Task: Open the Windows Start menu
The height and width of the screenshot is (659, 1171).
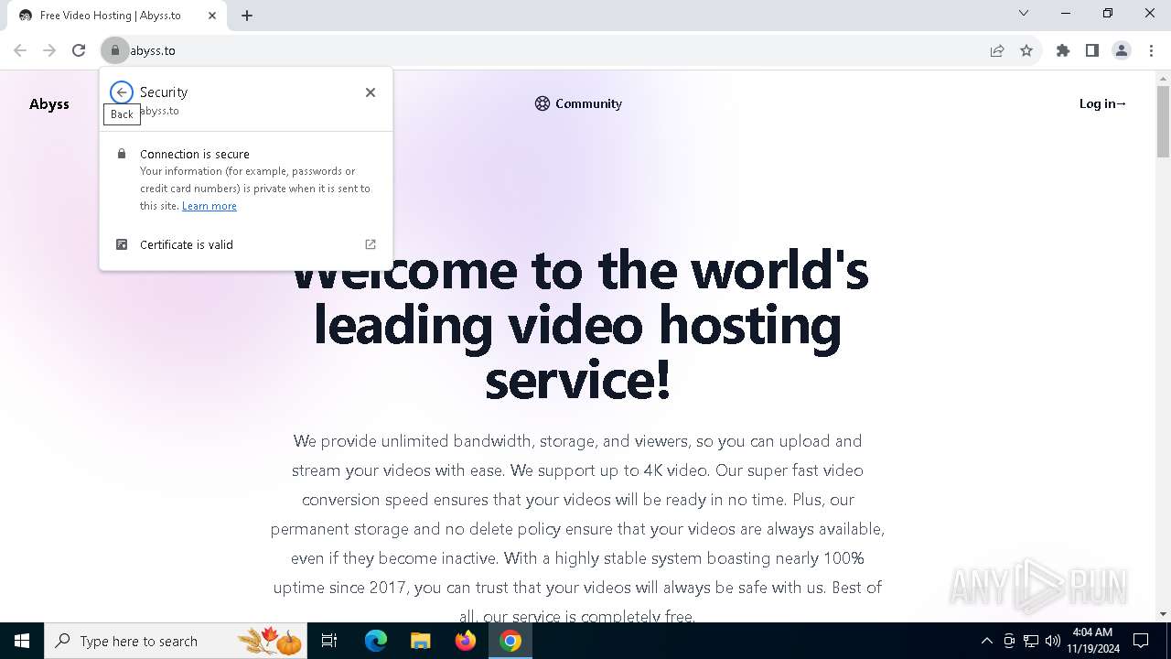Action: click(x=22, y=641)
